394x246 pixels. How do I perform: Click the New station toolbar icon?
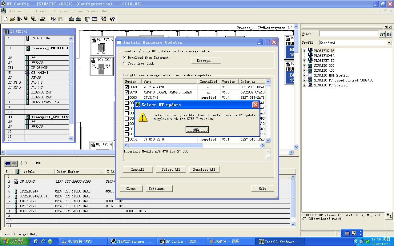[x=6, y=19]
